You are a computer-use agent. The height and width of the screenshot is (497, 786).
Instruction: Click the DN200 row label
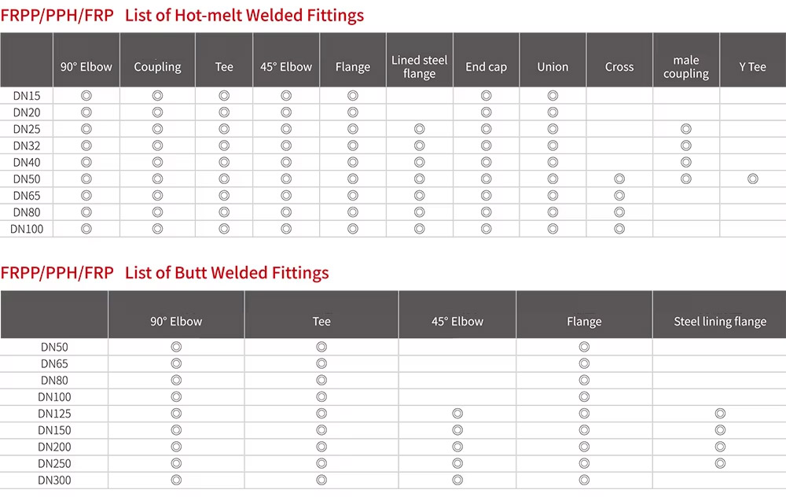54,447
